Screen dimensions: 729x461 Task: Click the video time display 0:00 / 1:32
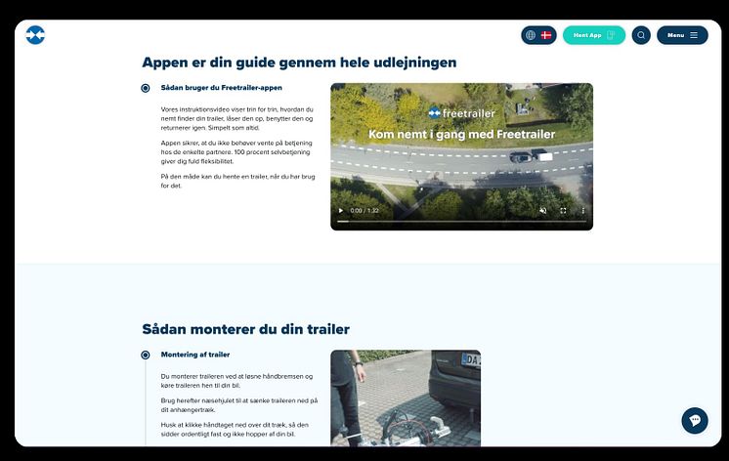click(x=364, y=211)
